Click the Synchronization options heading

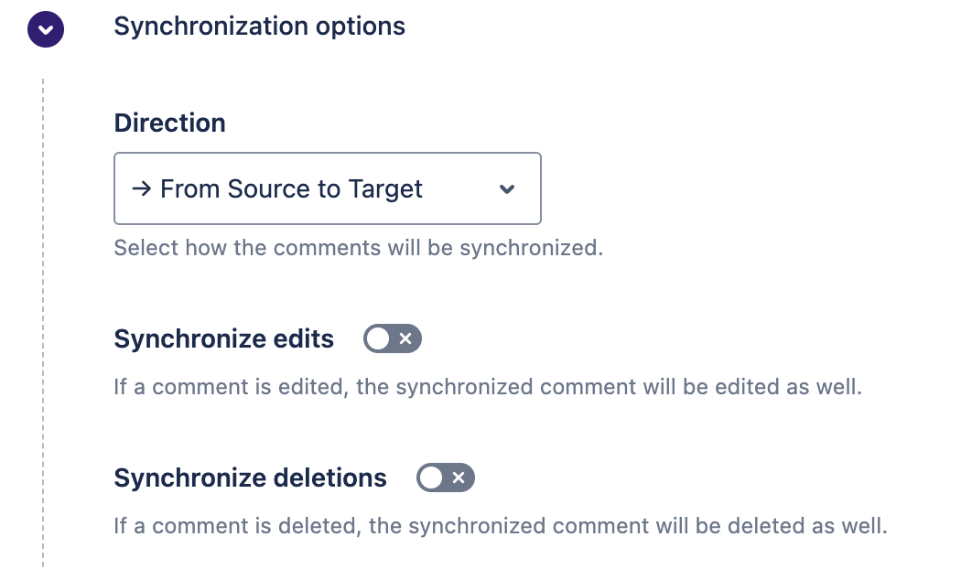pos(260,27)
